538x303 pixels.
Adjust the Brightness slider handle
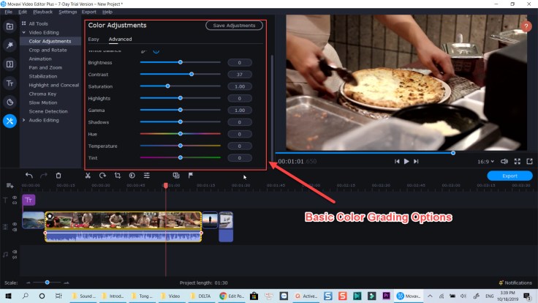(180, 62)
